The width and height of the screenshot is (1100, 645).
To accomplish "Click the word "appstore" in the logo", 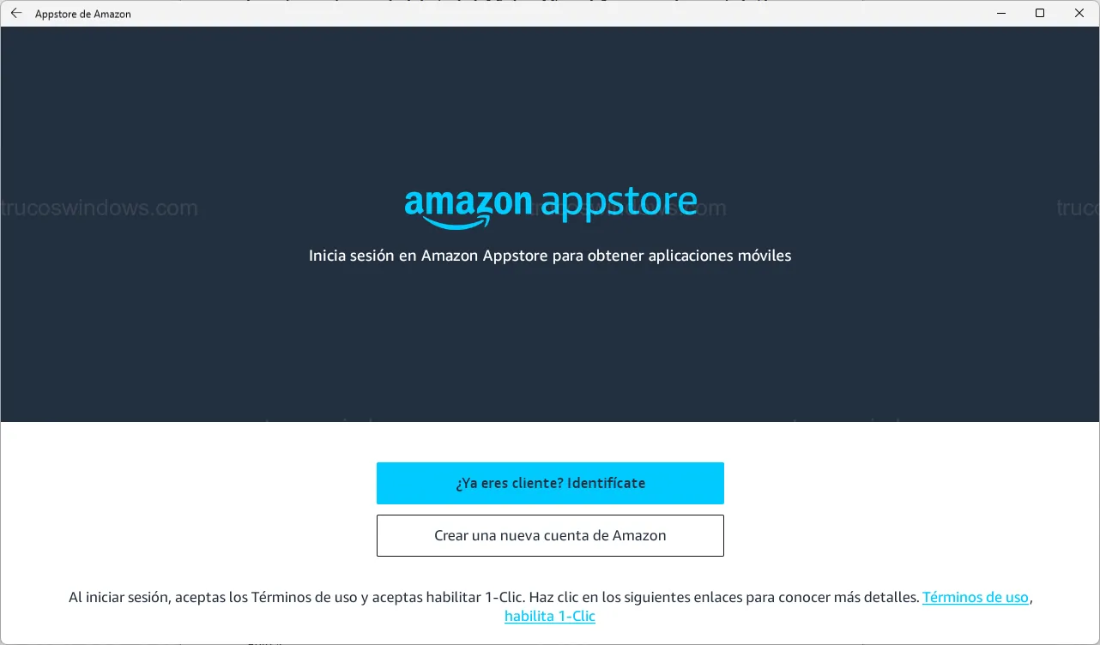I will (x=620, y=204).
